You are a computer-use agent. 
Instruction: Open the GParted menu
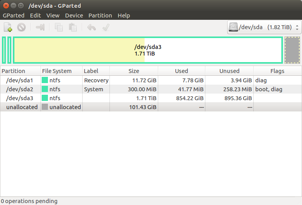(x=14, y=16)
